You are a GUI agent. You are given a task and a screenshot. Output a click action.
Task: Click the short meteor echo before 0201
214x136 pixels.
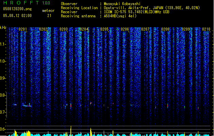[x=15, y=105]
